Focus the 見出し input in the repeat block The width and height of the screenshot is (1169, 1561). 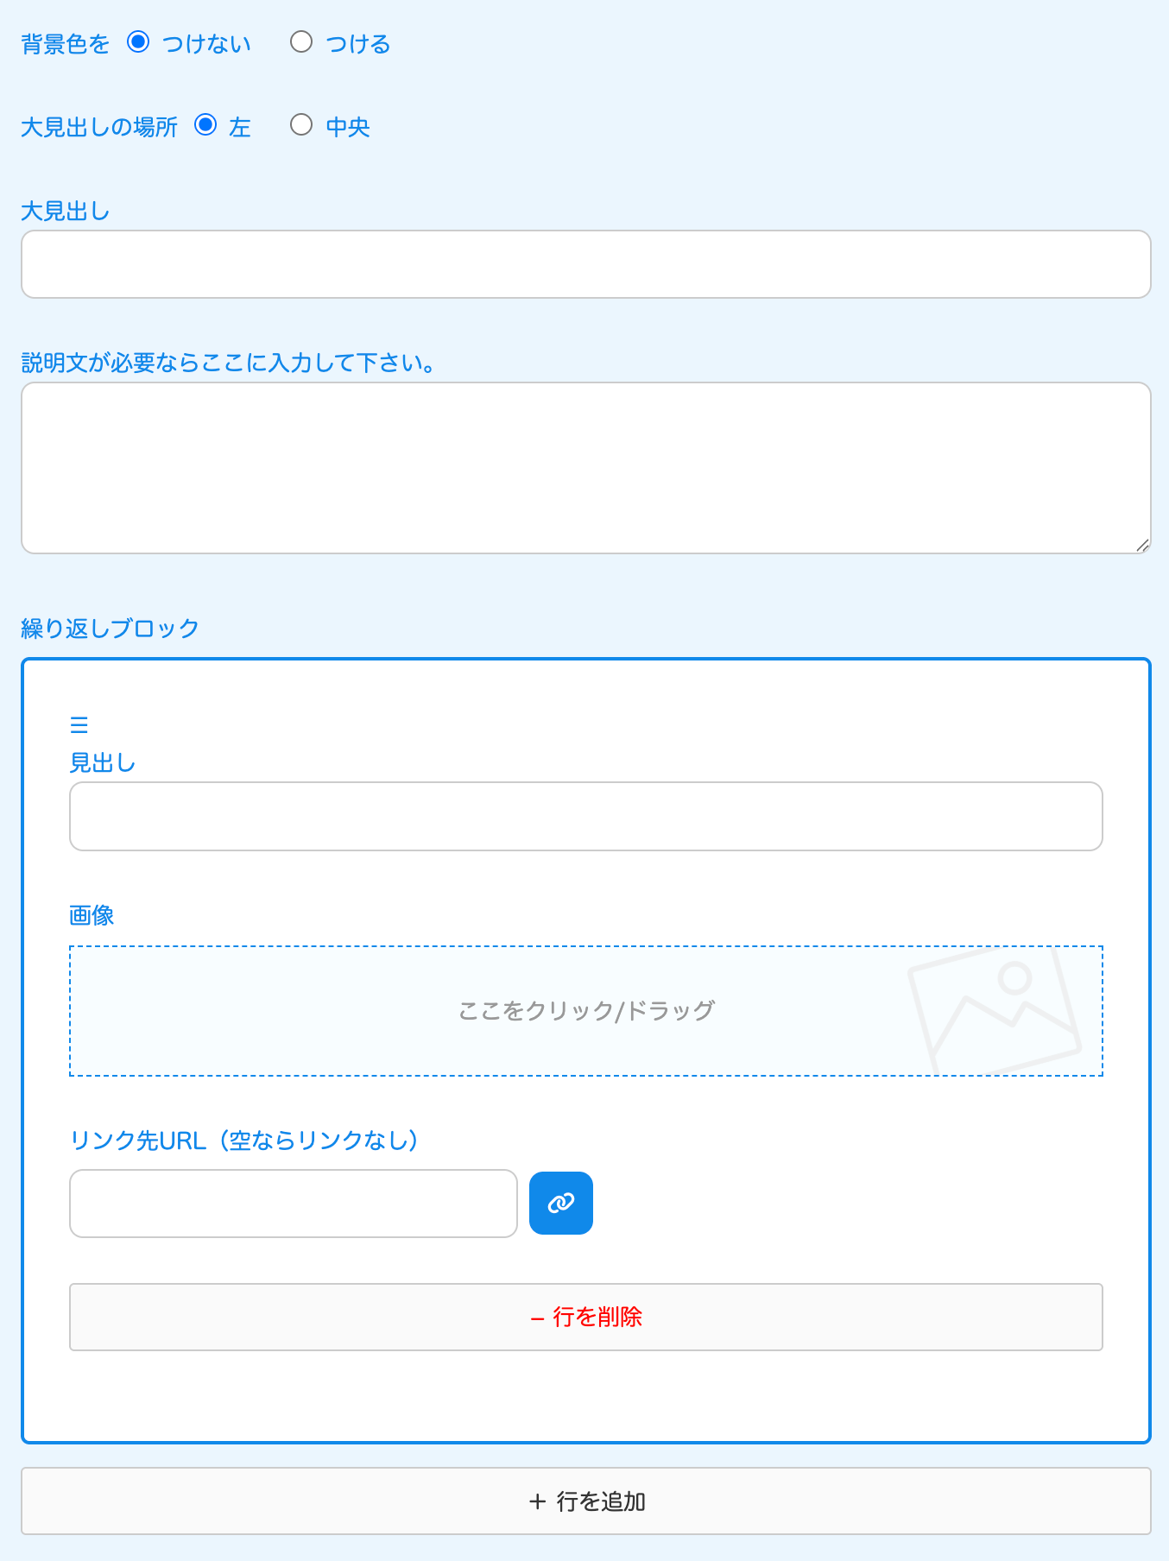pos(585,816)
